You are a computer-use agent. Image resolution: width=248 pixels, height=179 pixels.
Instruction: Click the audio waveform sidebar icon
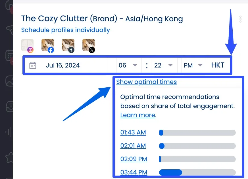click(9, 132)
